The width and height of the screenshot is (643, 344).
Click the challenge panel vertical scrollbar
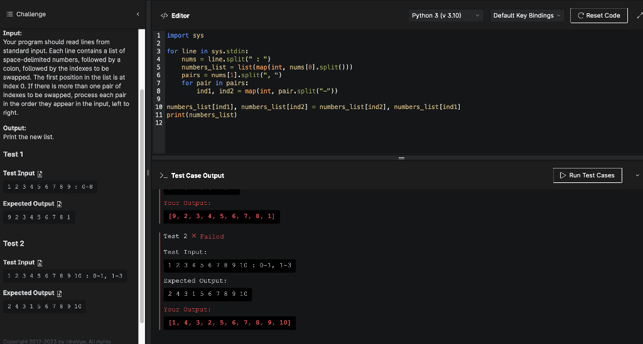142,206
